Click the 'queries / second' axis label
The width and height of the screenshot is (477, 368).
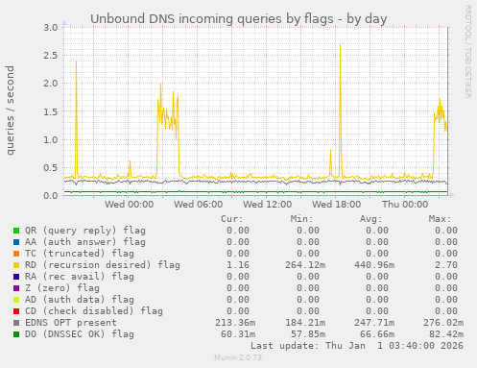point(10,110)
